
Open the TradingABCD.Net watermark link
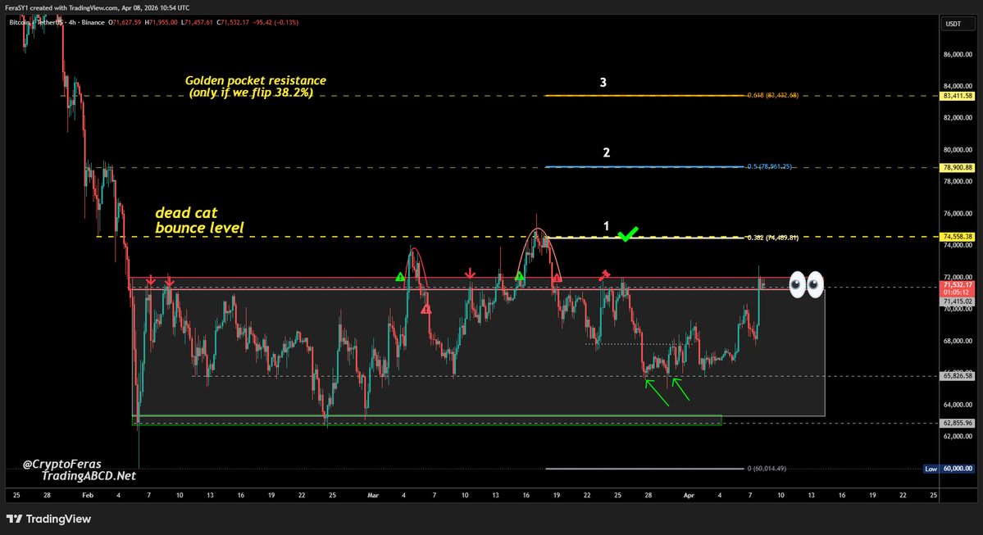[x=92, y=474]
